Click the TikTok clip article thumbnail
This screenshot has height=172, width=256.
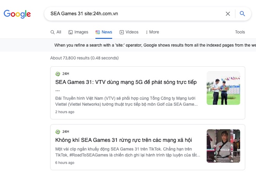tap(223, 146)
